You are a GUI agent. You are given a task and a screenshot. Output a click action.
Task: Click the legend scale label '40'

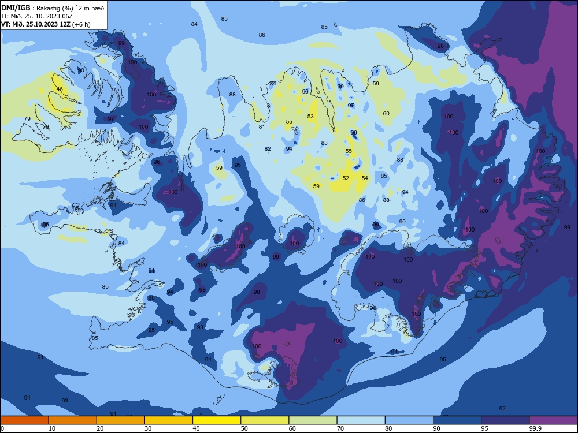(196, 428)
